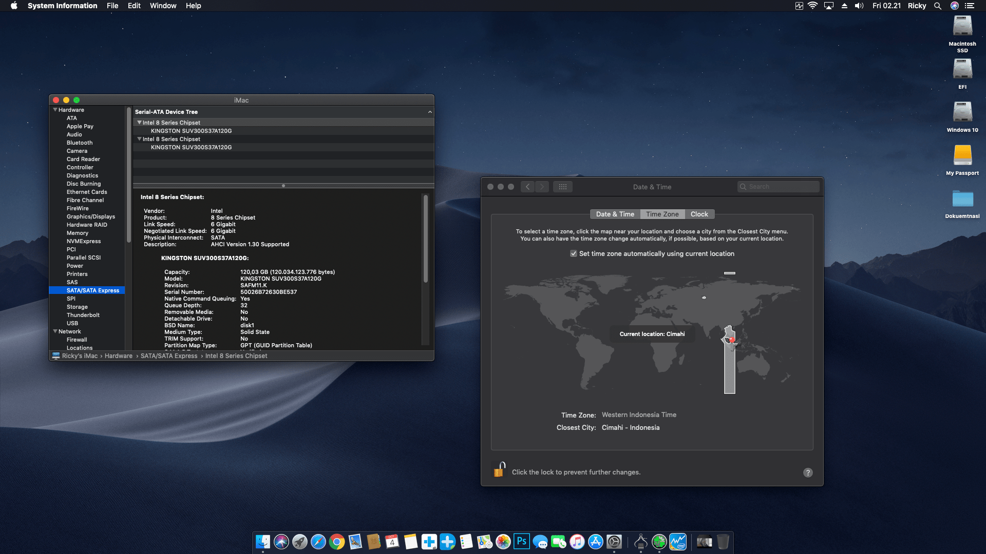The height and width of the screenshot is (554, 986).
Task: Collapse the Hardware section in sidebar
Action: [55, 110]
